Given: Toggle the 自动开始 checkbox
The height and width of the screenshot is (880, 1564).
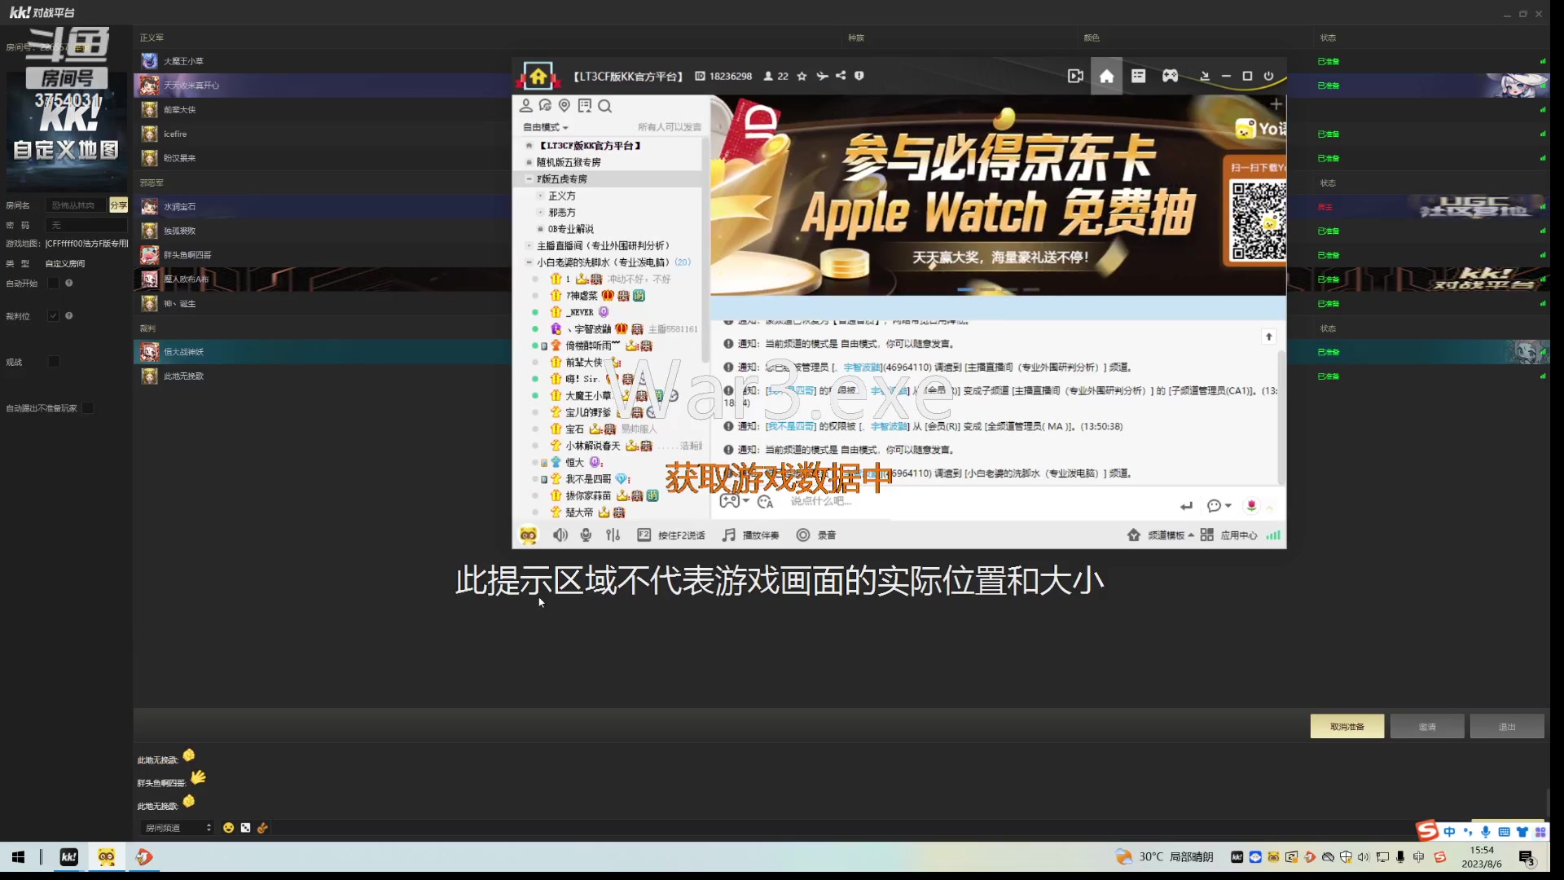Looking at the screenshot, I should coord(54,284).
